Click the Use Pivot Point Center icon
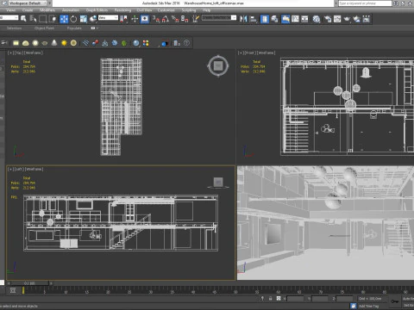This screenshot has height=310, width=414. 124,19
